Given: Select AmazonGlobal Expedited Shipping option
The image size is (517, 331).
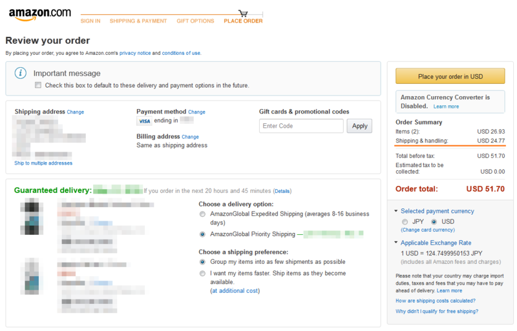Looking at the screenshot, I should tap(202, 214).
